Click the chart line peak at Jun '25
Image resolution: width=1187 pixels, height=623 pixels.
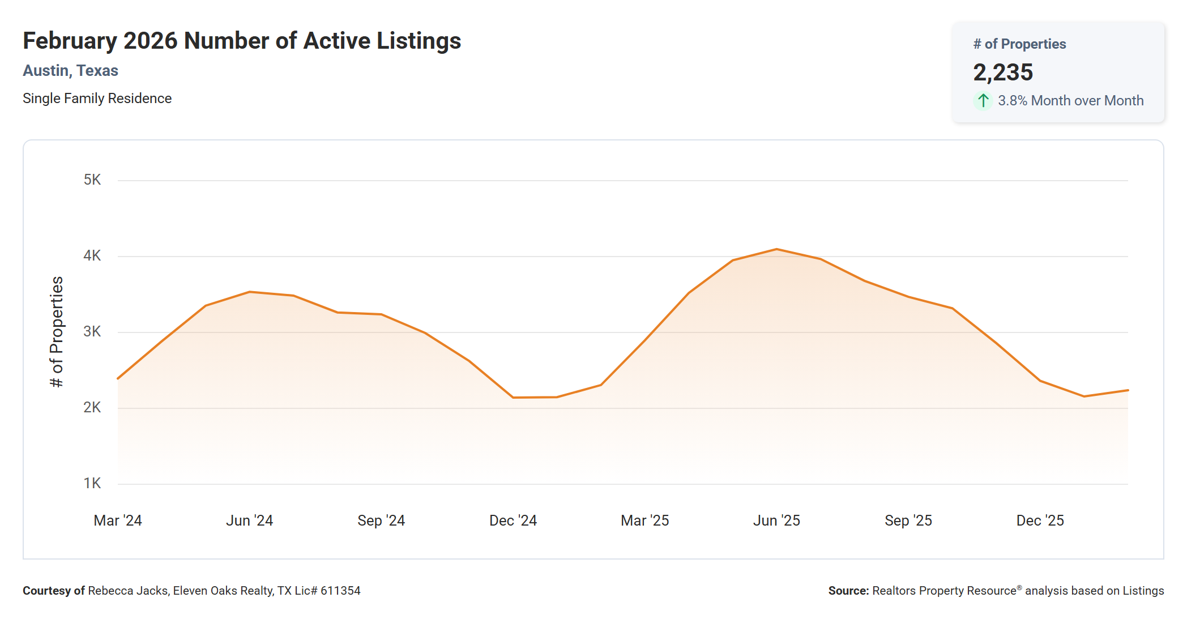[x=776, y=249]
